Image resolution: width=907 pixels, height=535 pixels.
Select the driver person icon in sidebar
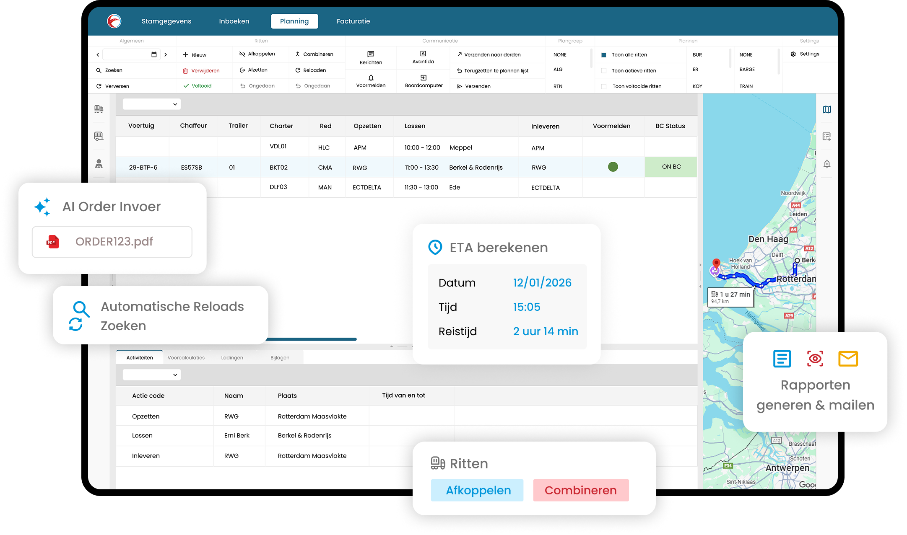pos(99,164)
